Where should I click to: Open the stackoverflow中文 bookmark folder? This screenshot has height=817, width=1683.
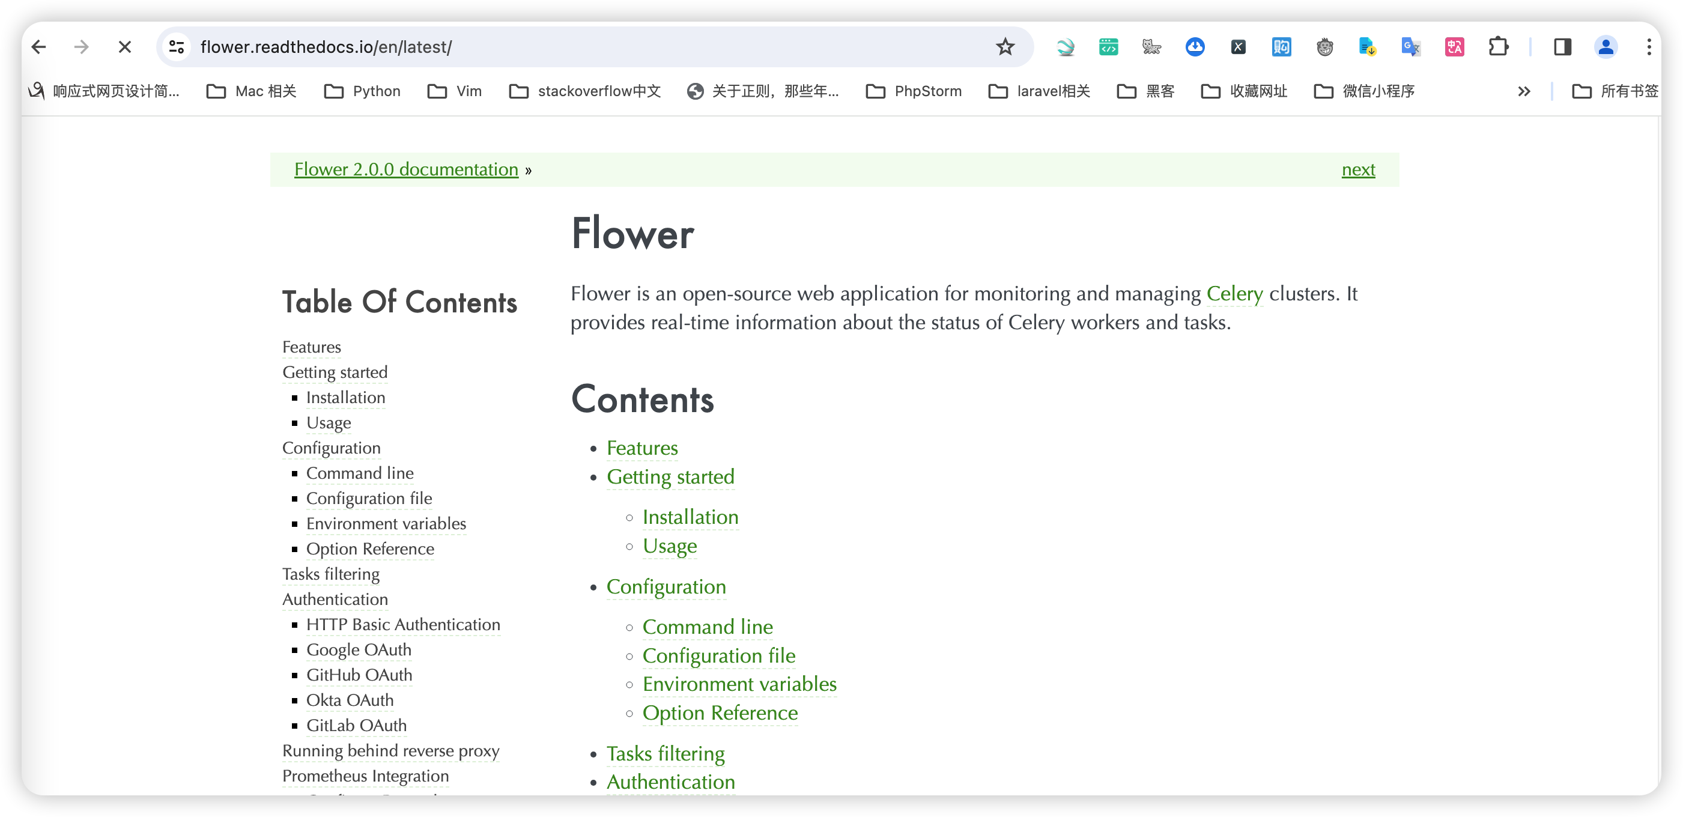586,91
